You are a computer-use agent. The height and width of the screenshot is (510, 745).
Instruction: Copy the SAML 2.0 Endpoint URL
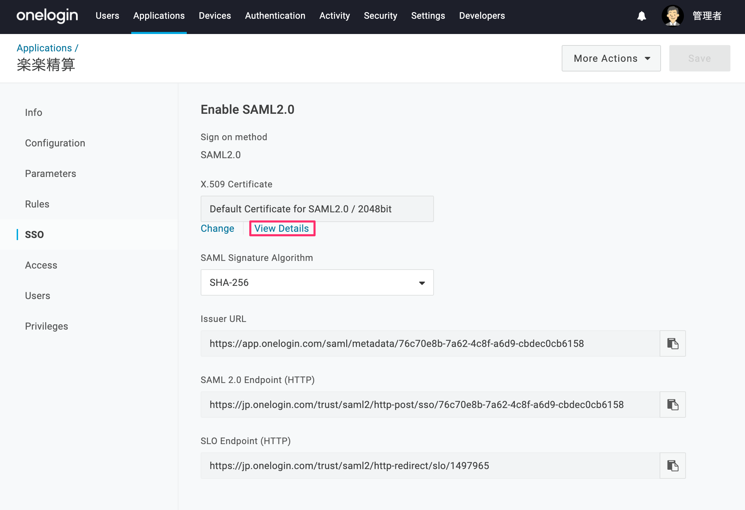672,405
